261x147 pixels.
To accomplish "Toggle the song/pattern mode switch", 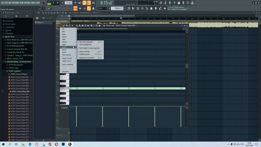I will [49, 3].
